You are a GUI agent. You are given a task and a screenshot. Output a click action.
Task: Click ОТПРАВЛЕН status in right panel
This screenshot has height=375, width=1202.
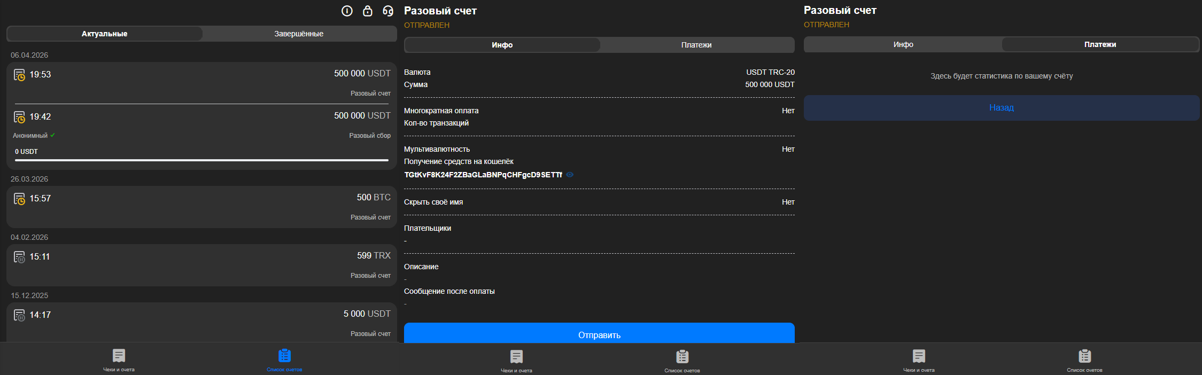coord(826,25)
